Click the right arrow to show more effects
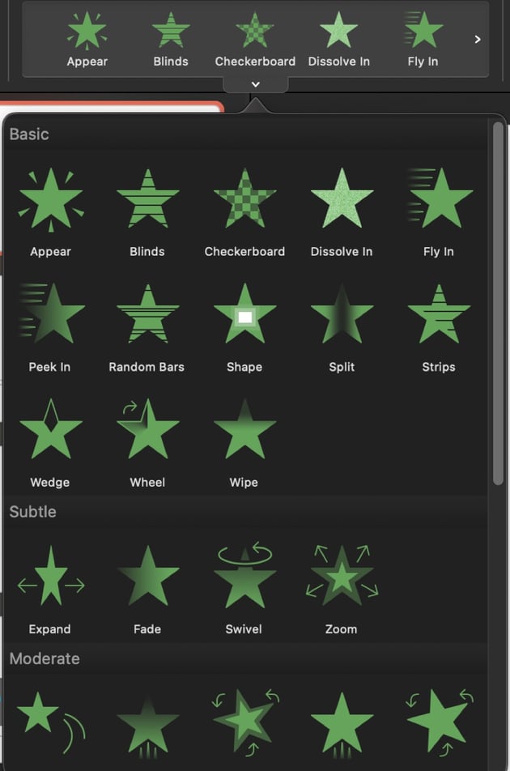 click(x=478, y=39)
